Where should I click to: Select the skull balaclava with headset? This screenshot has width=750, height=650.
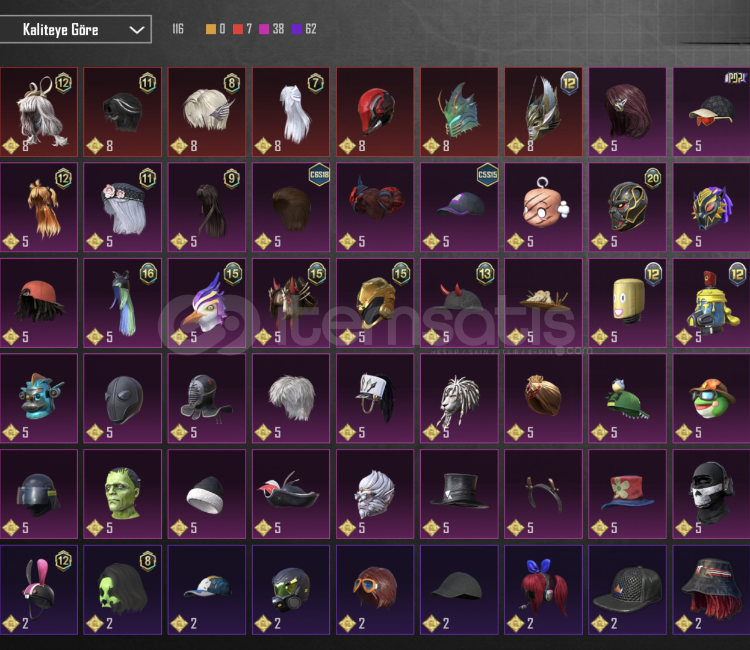coord(711,494)
